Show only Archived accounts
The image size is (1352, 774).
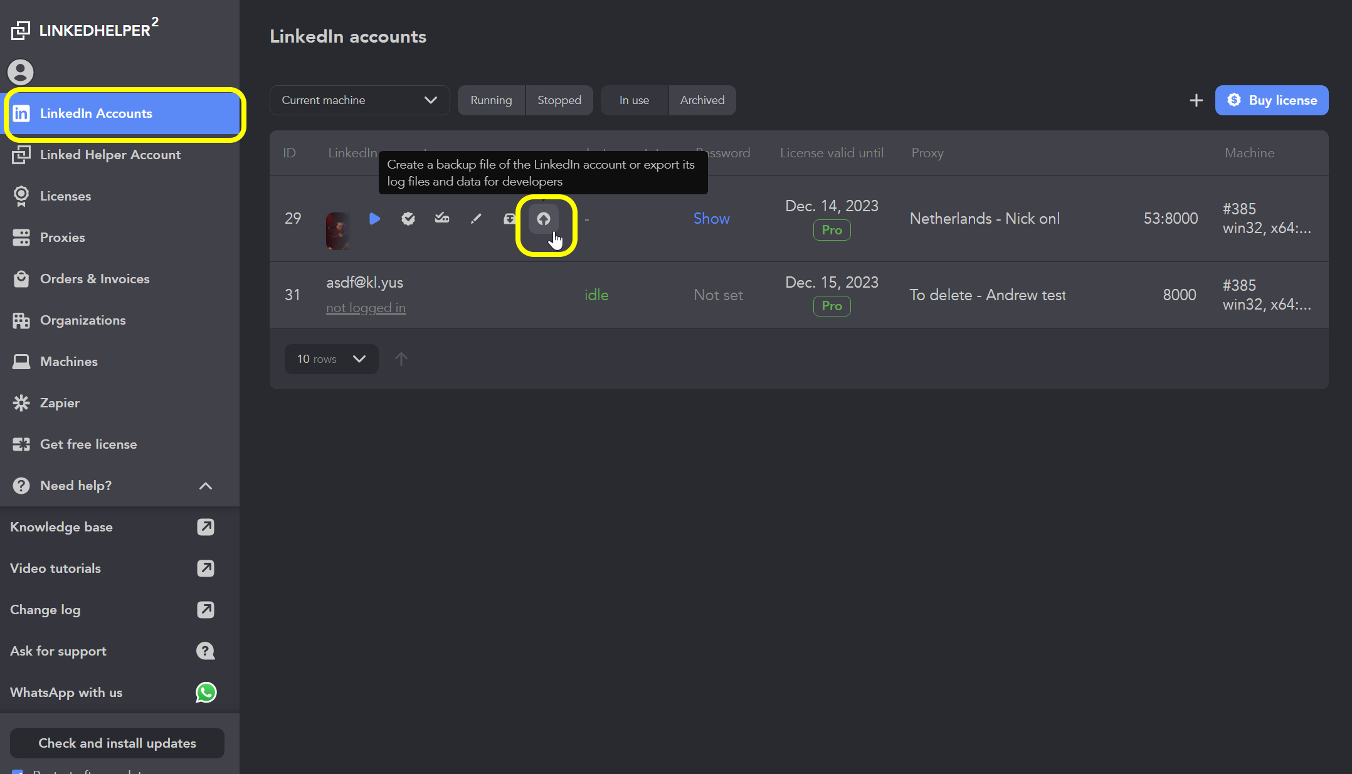tap(702, 100)
